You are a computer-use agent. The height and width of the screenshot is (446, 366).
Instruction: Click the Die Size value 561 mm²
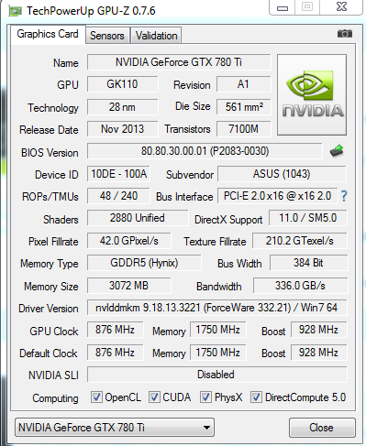(x=244, y=107)
